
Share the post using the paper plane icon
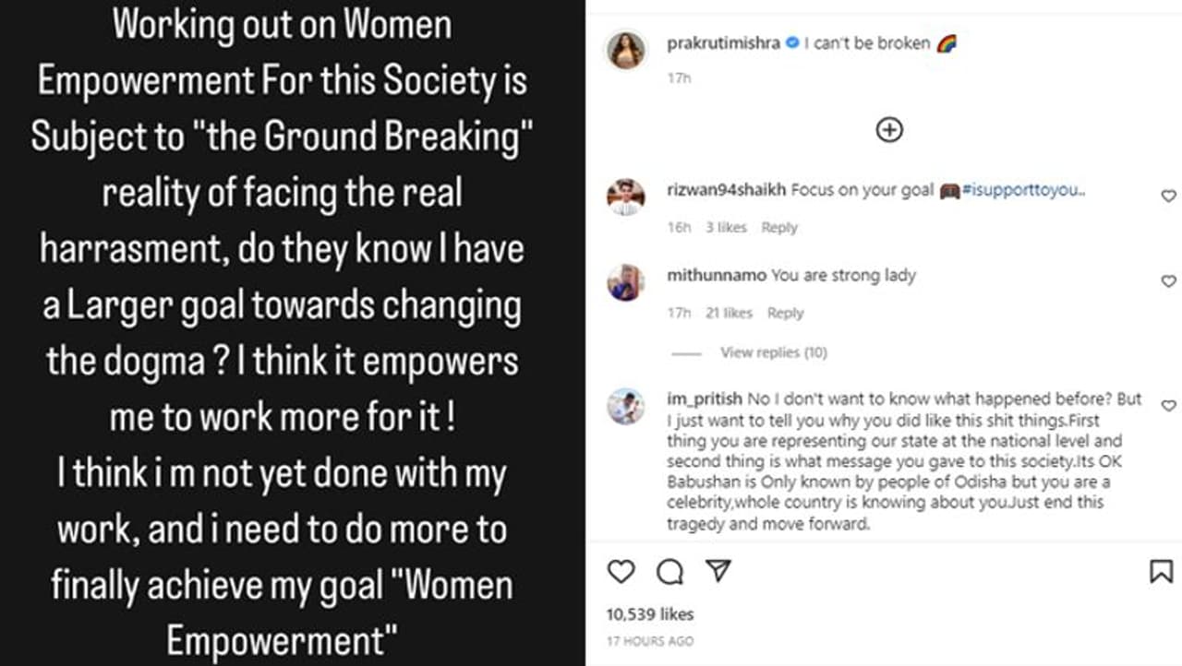coord(718,572)
